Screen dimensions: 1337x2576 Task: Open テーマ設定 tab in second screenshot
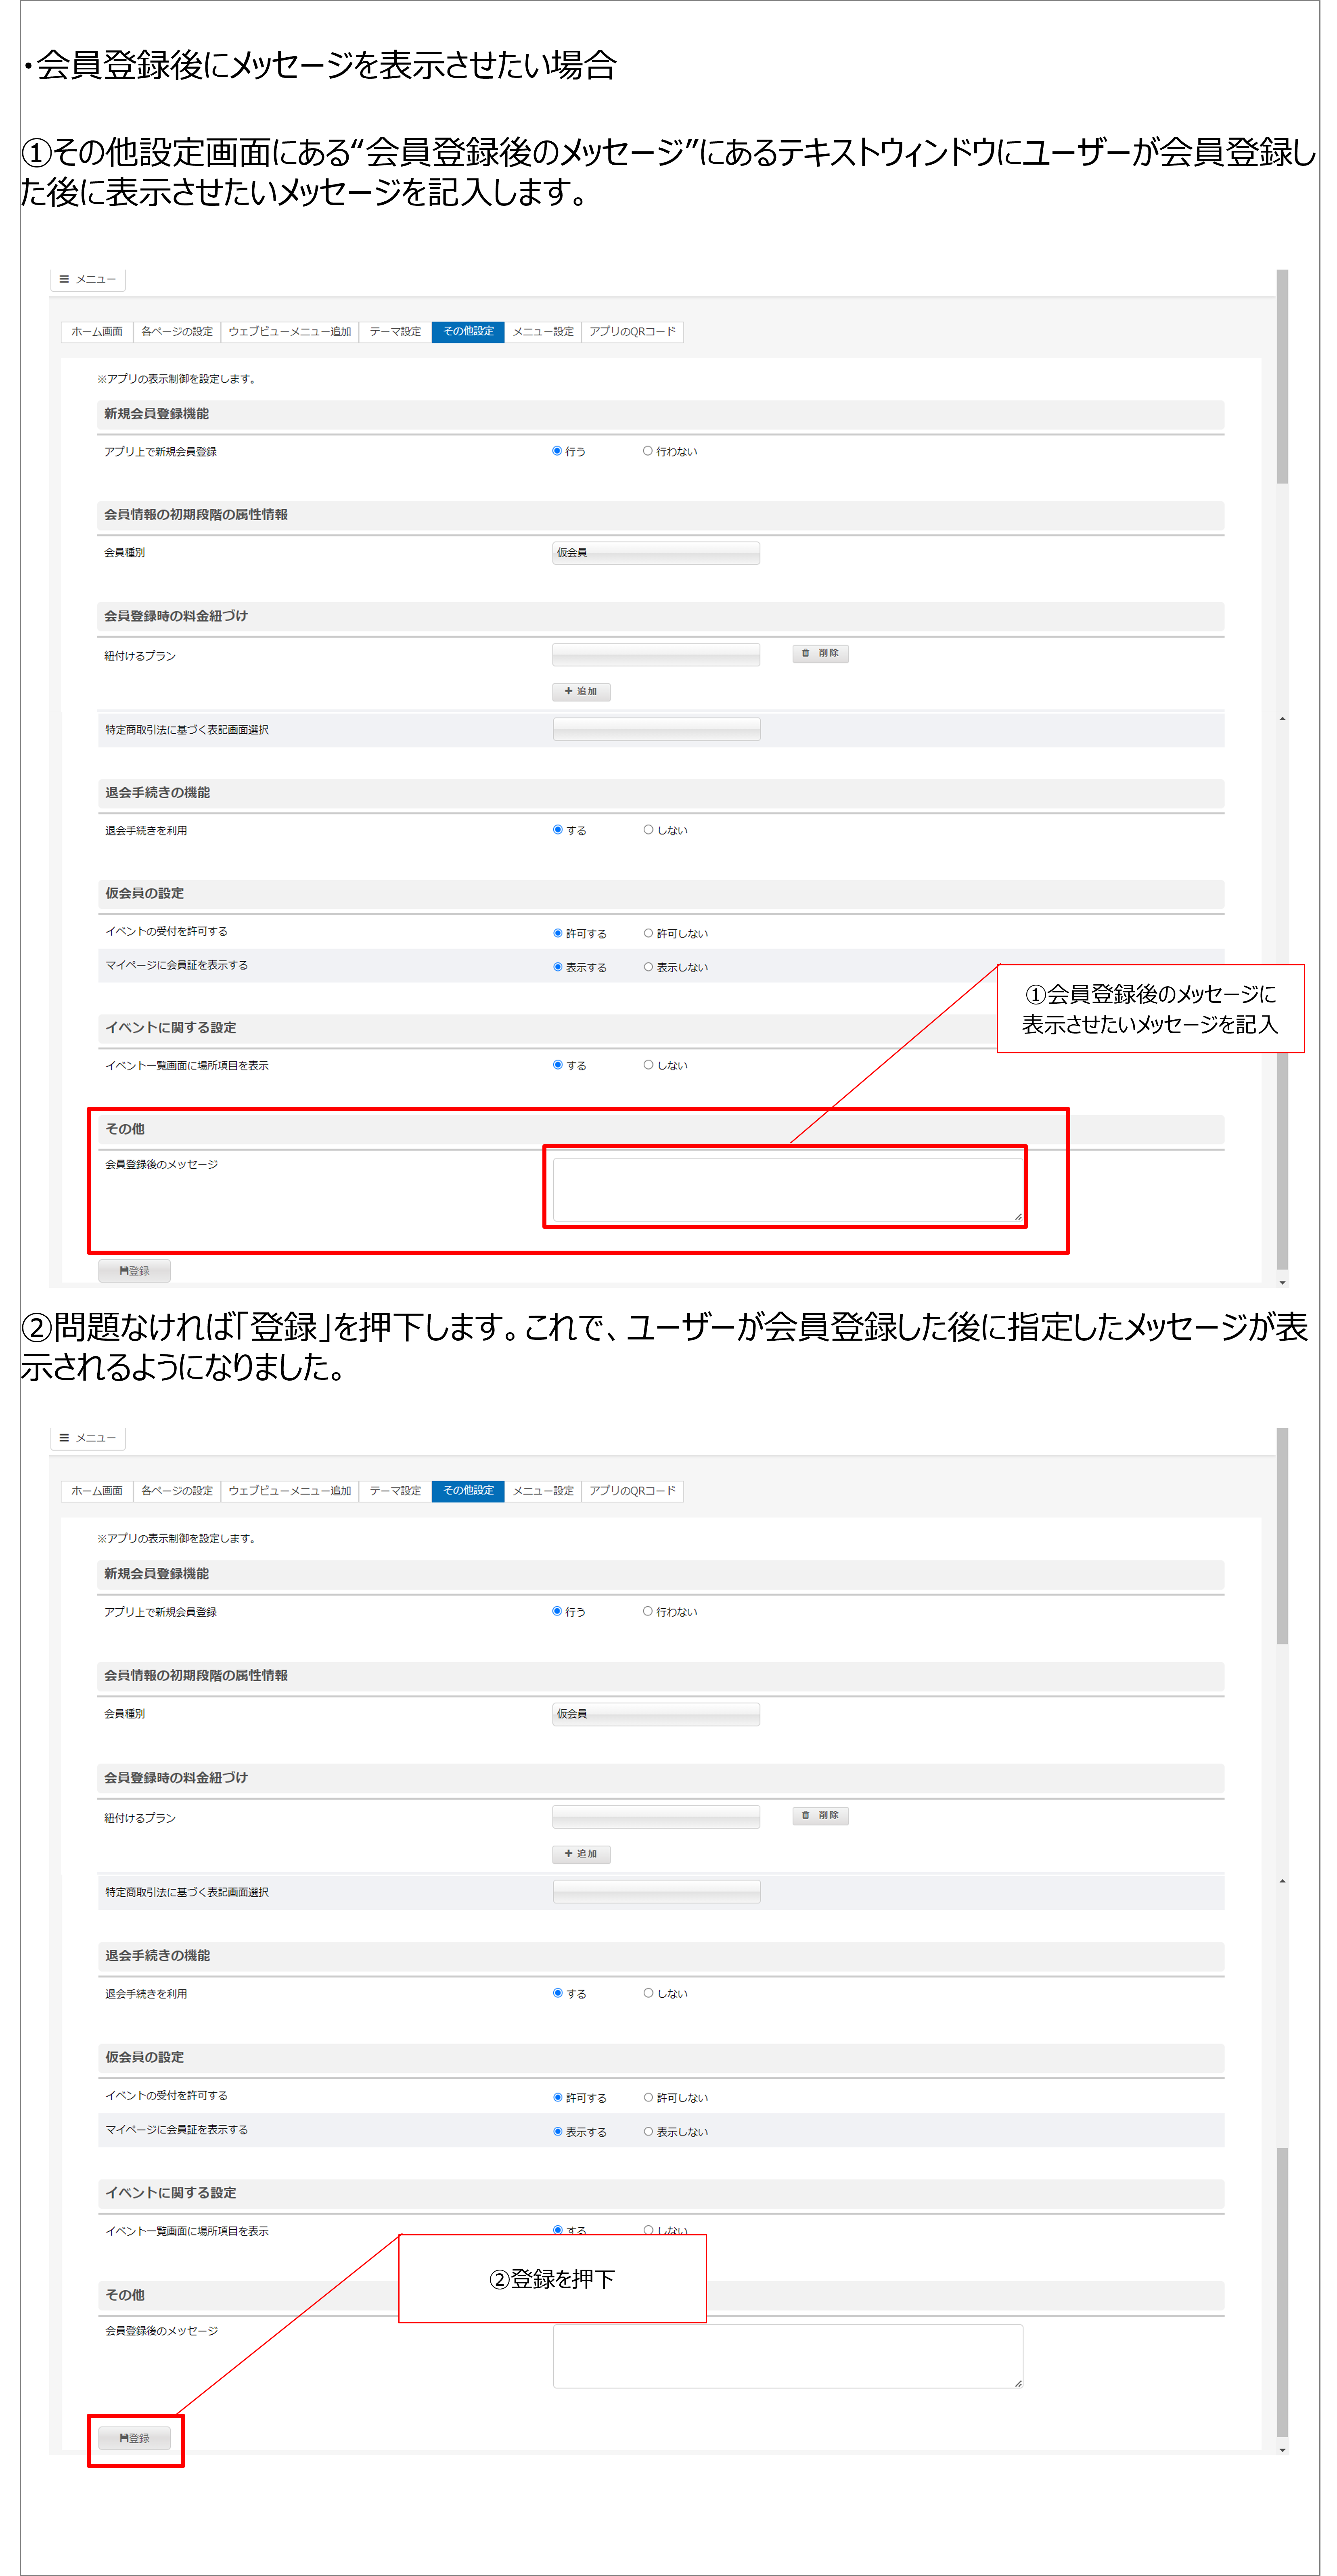pos(395,1491)
